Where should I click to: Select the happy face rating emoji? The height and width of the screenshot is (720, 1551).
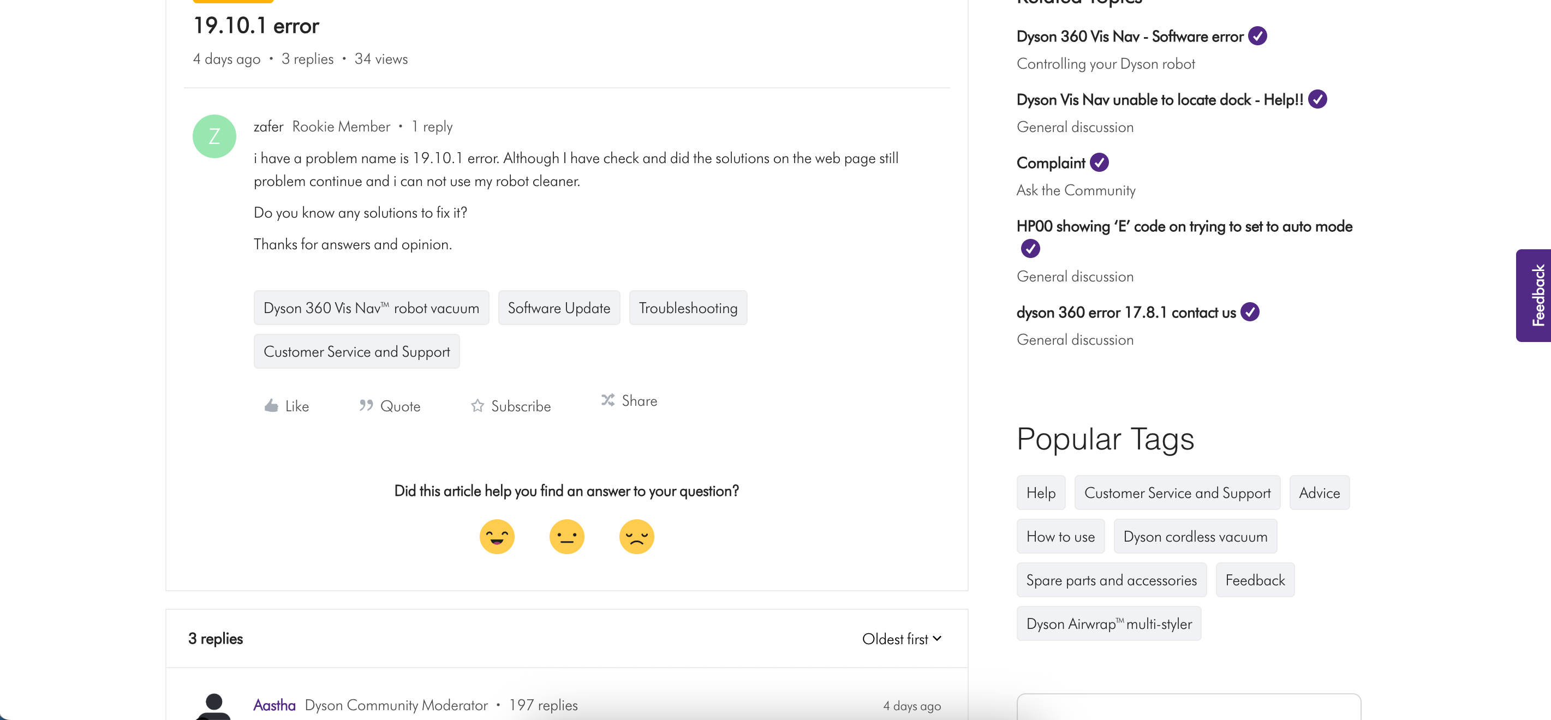[x=497, y=536]
